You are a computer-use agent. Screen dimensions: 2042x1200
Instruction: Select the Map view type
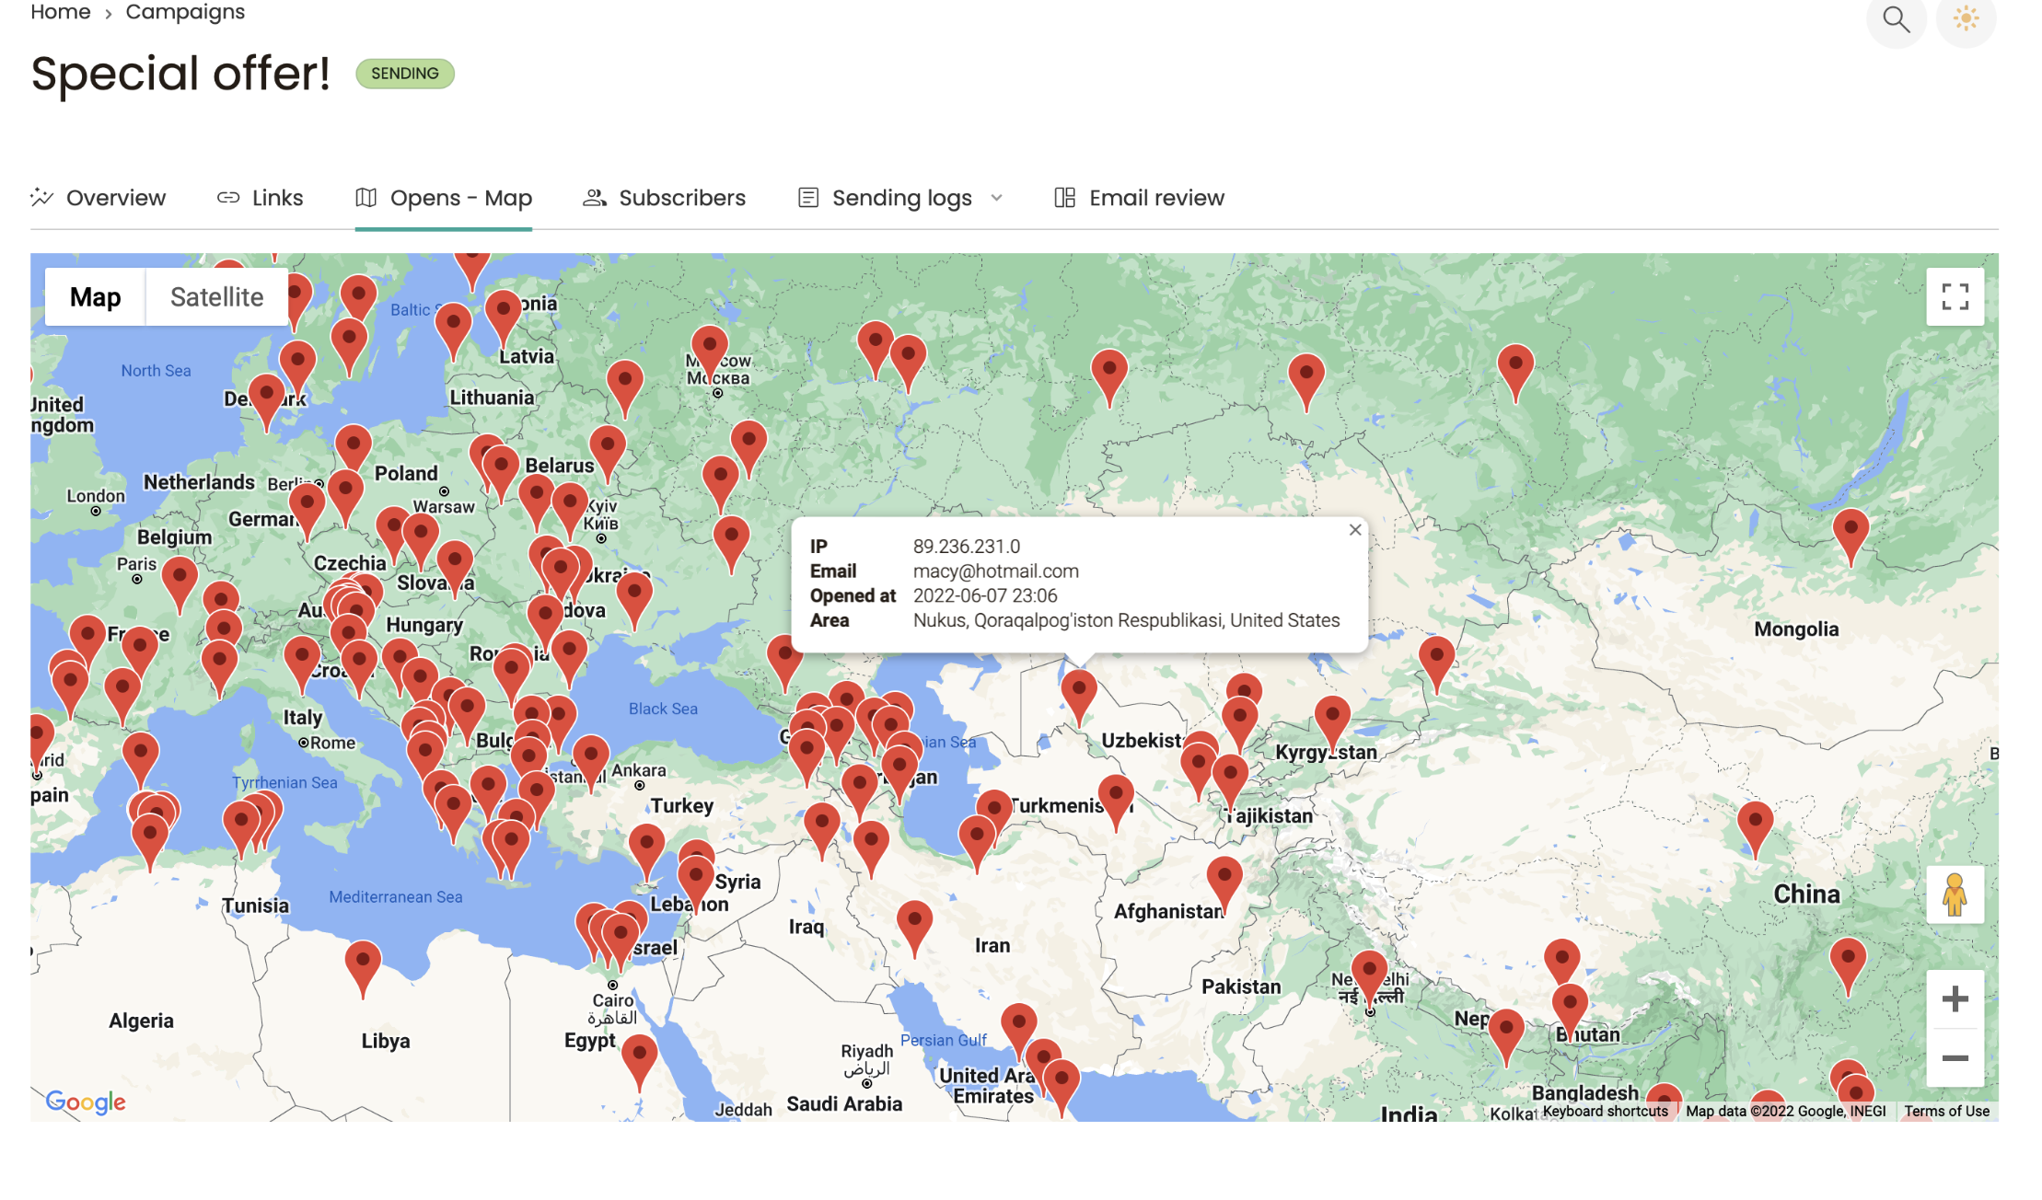click(x=95, y=296)
